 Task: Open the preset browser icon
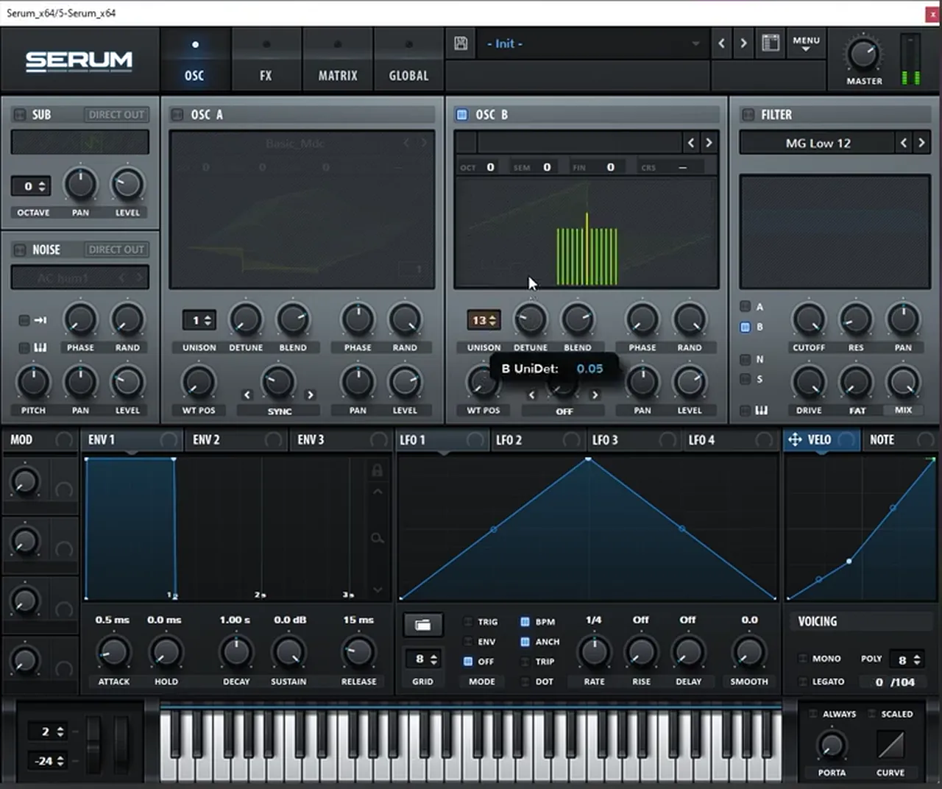point(771,43)
